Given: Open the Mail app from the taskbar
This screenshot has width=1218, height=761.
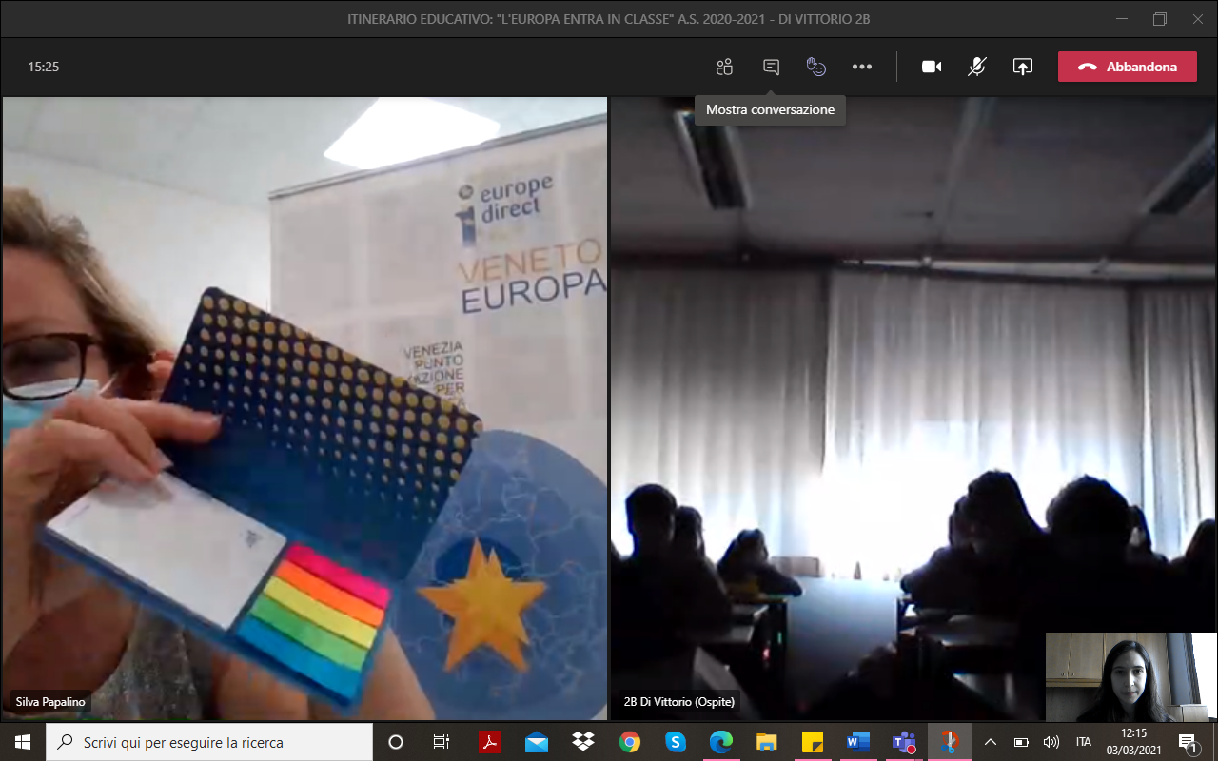Looking at the screenshot, I should pyautogui.click(x=536, y=742).
